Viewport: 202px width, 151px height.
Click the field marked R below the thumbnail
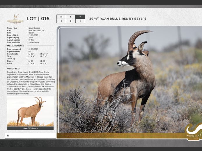click(x=30, y=135)
